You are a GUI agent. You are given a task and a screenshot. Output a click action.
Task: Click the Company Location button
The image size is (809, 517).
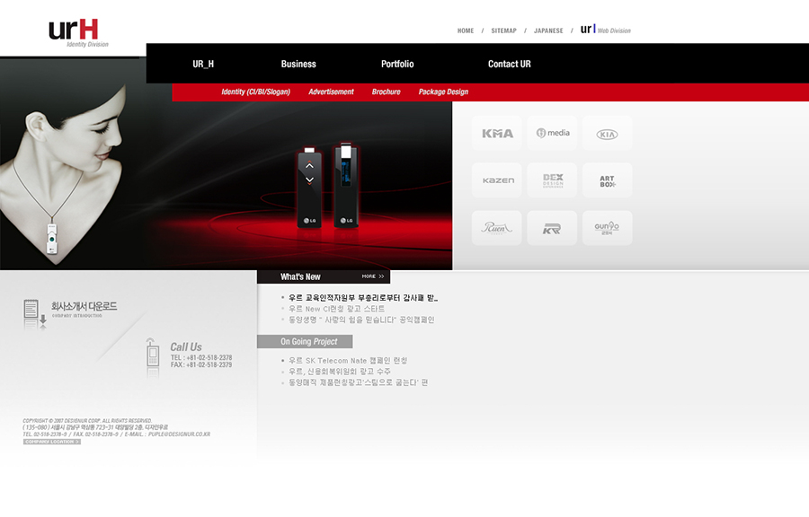click(51, 442)
